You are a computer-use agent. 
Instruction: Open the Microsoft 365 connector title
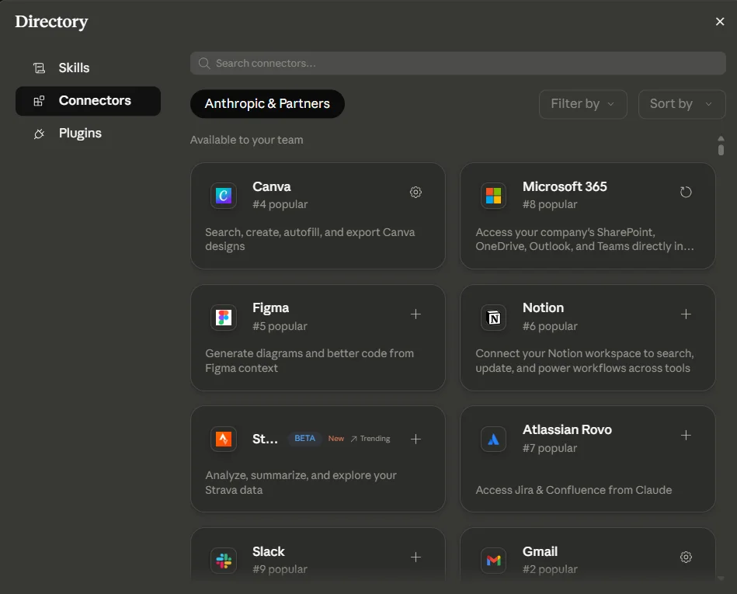(565, 186)
